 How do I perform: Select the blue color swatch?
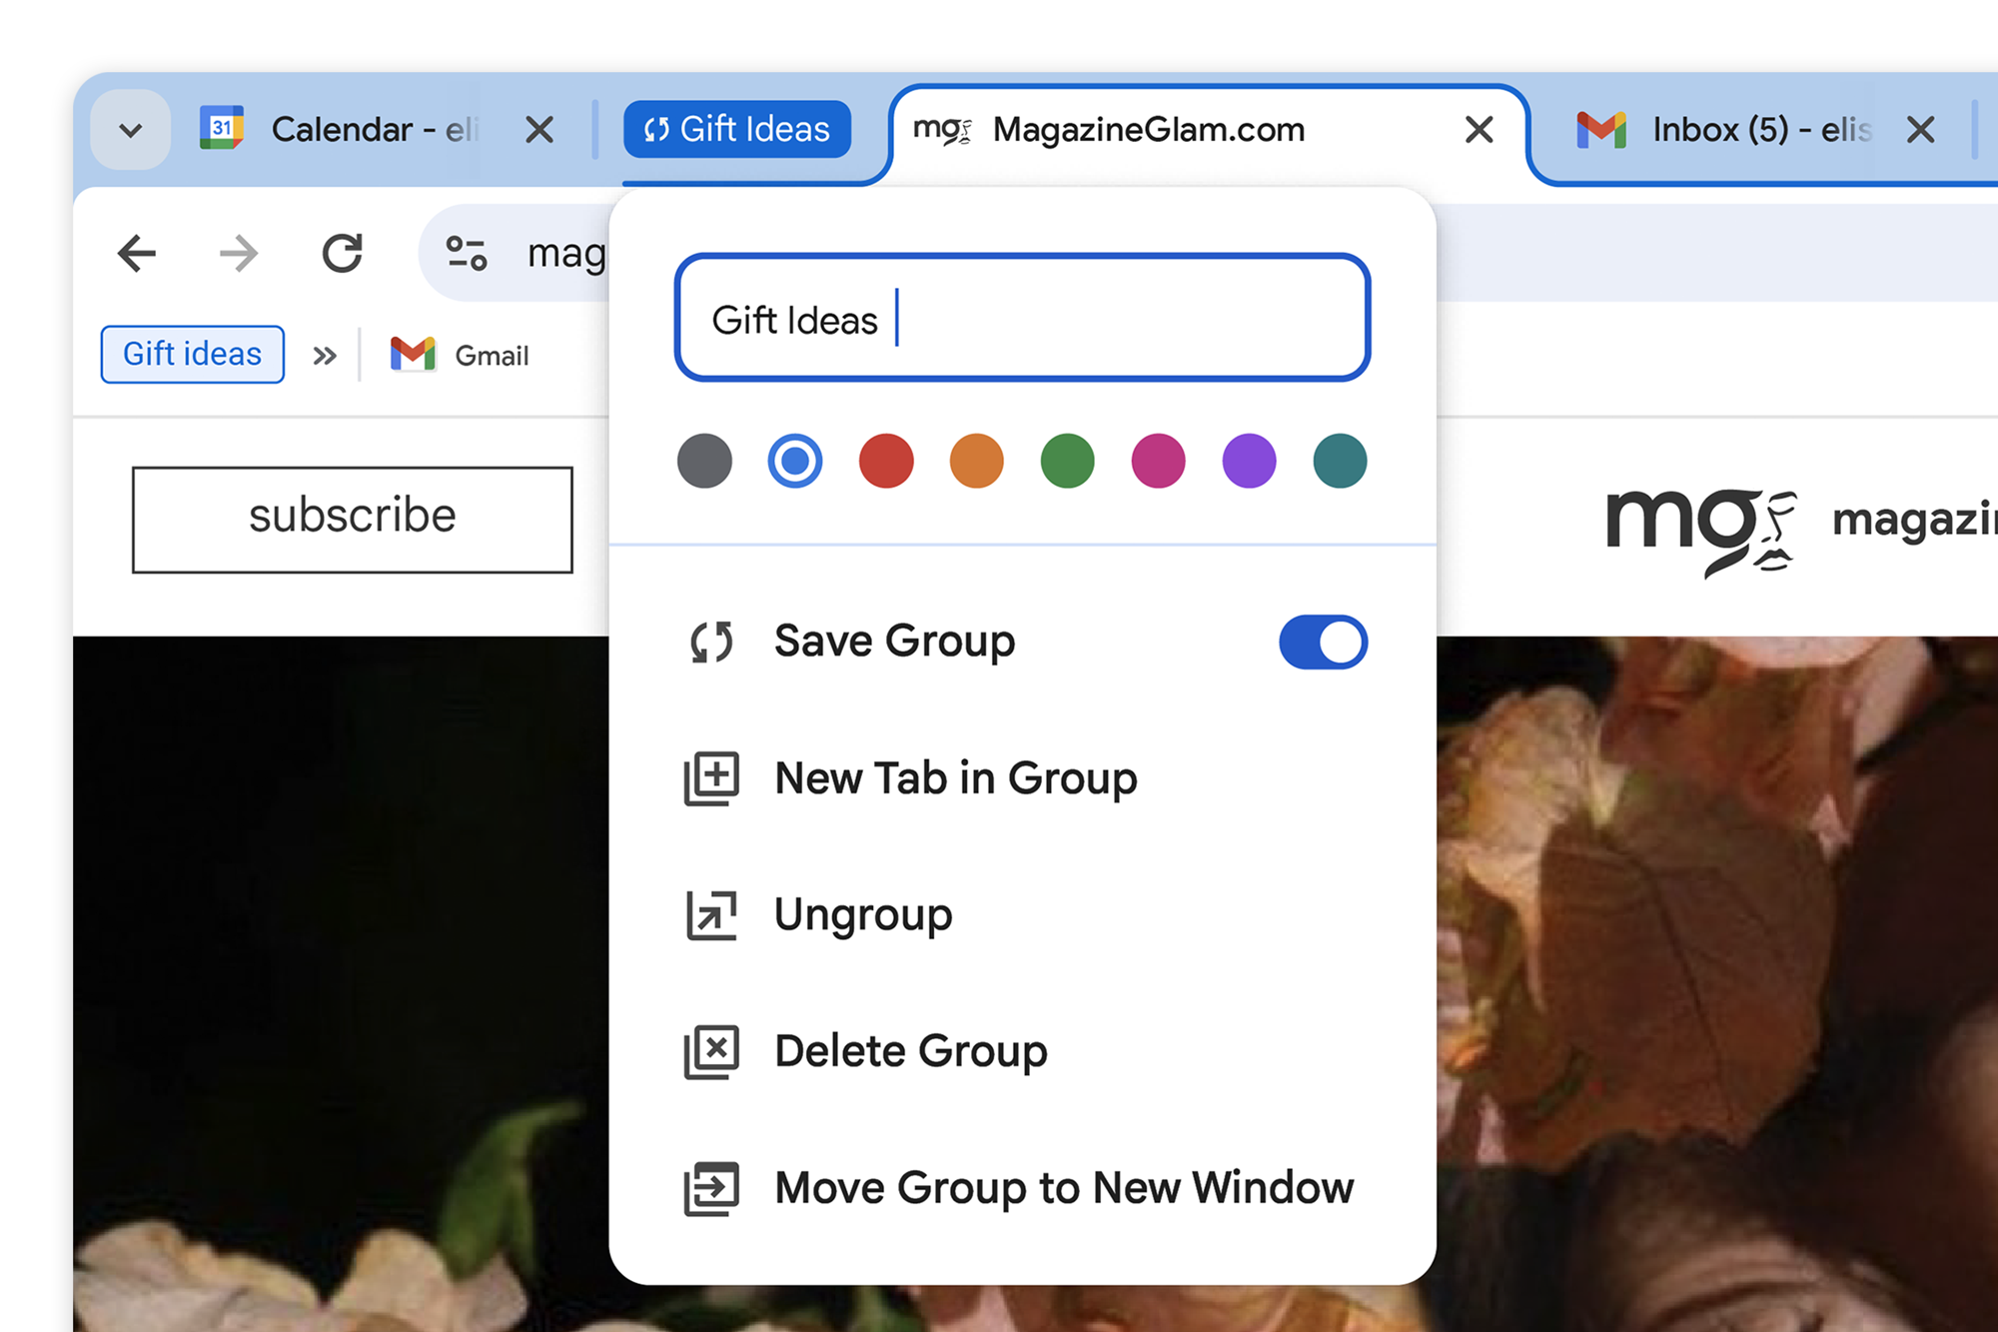tap(795, 458)
